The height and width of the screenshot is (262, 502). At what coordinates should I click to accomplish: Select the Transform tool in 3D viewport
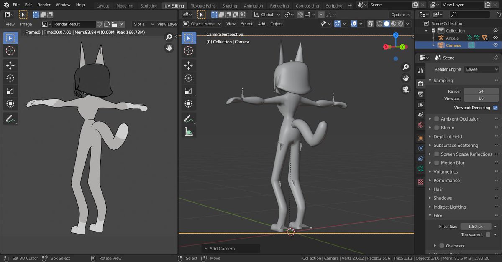(189, 104)
